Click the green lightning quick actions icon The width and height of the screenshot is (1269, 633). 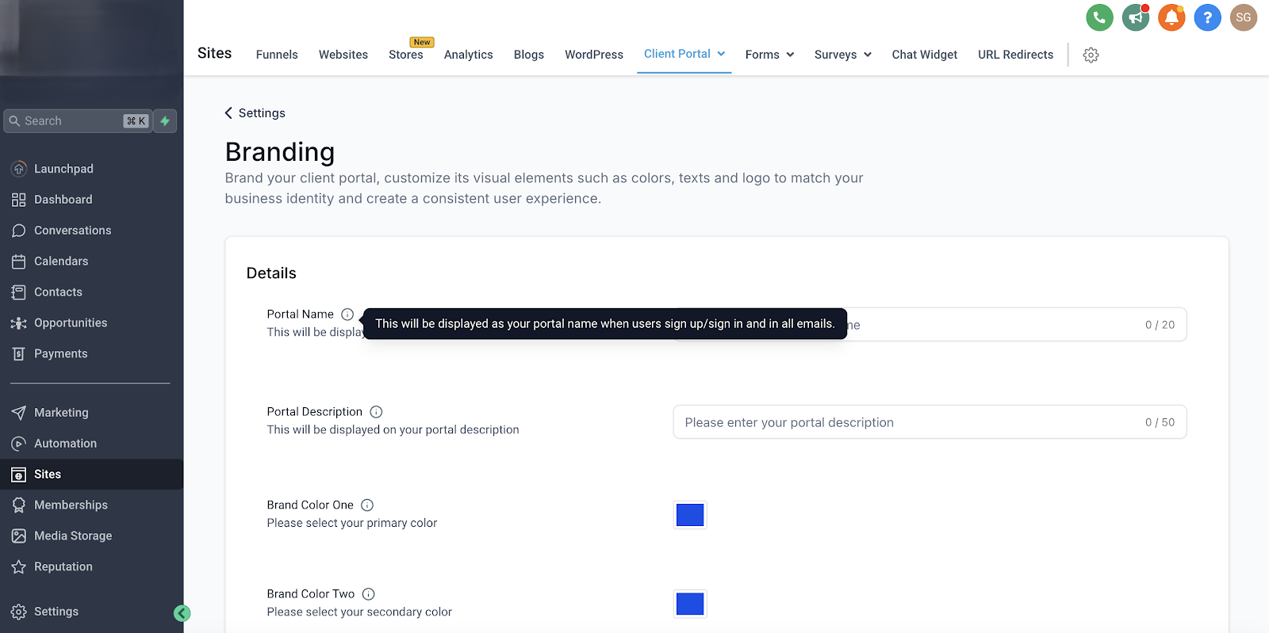coord(165,121)
